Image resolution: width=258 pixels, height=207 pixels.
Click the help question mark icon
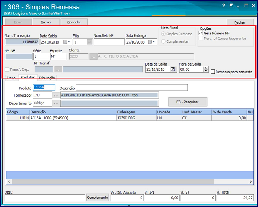223,6
